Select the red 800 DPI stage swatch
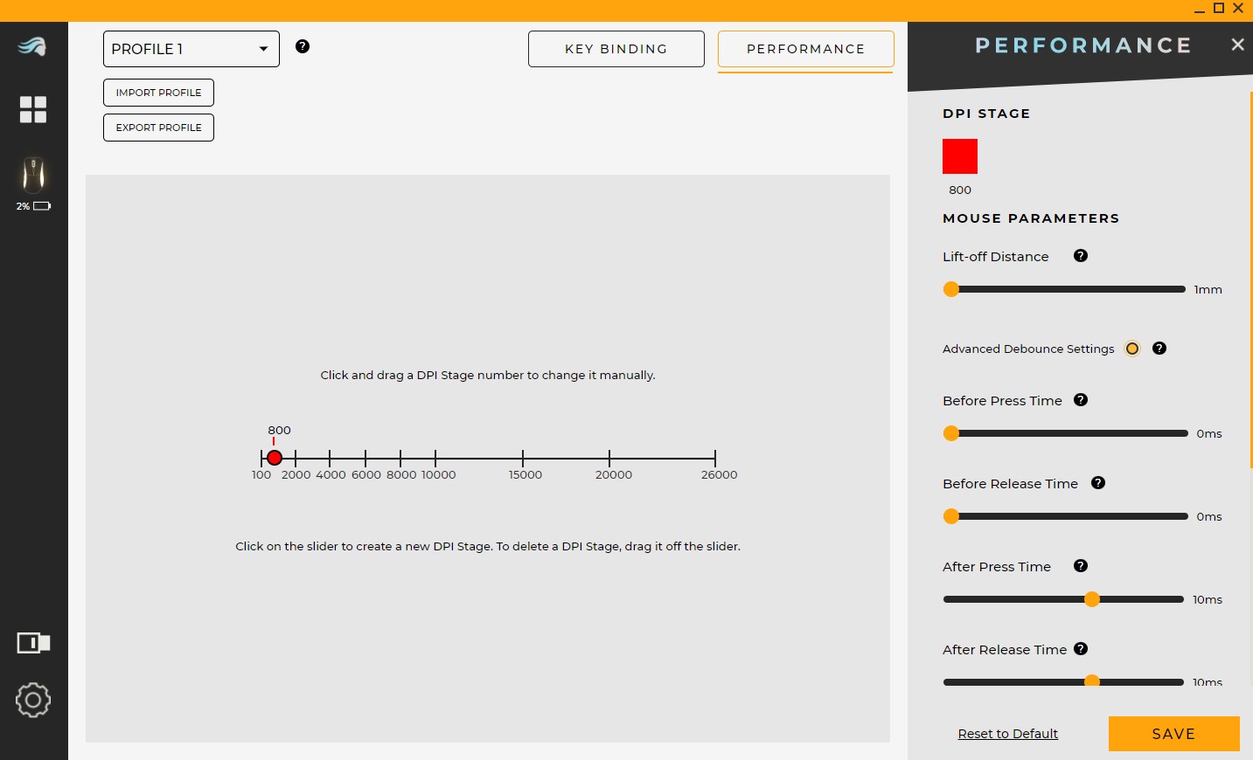Screen dimensions: 1253x760 pyautogui.click(x=960, y=156)
